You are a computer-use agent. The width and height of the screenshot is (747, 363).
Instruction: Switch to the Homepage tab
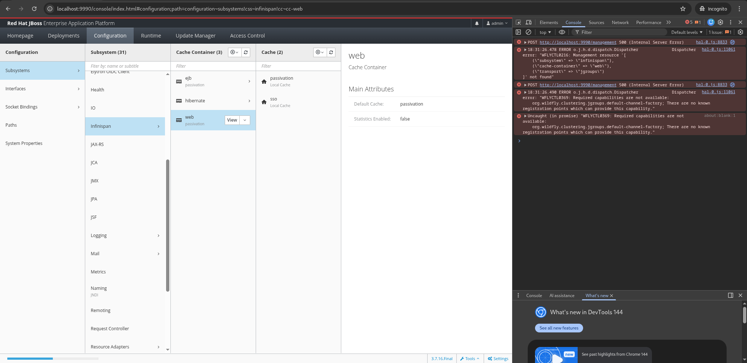tap(20, 36)
